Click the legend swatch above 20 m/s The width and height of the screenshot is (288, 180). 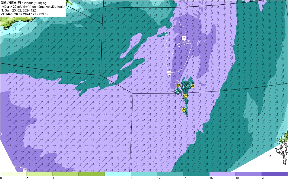pyautogui.click(x=275, y=174)
